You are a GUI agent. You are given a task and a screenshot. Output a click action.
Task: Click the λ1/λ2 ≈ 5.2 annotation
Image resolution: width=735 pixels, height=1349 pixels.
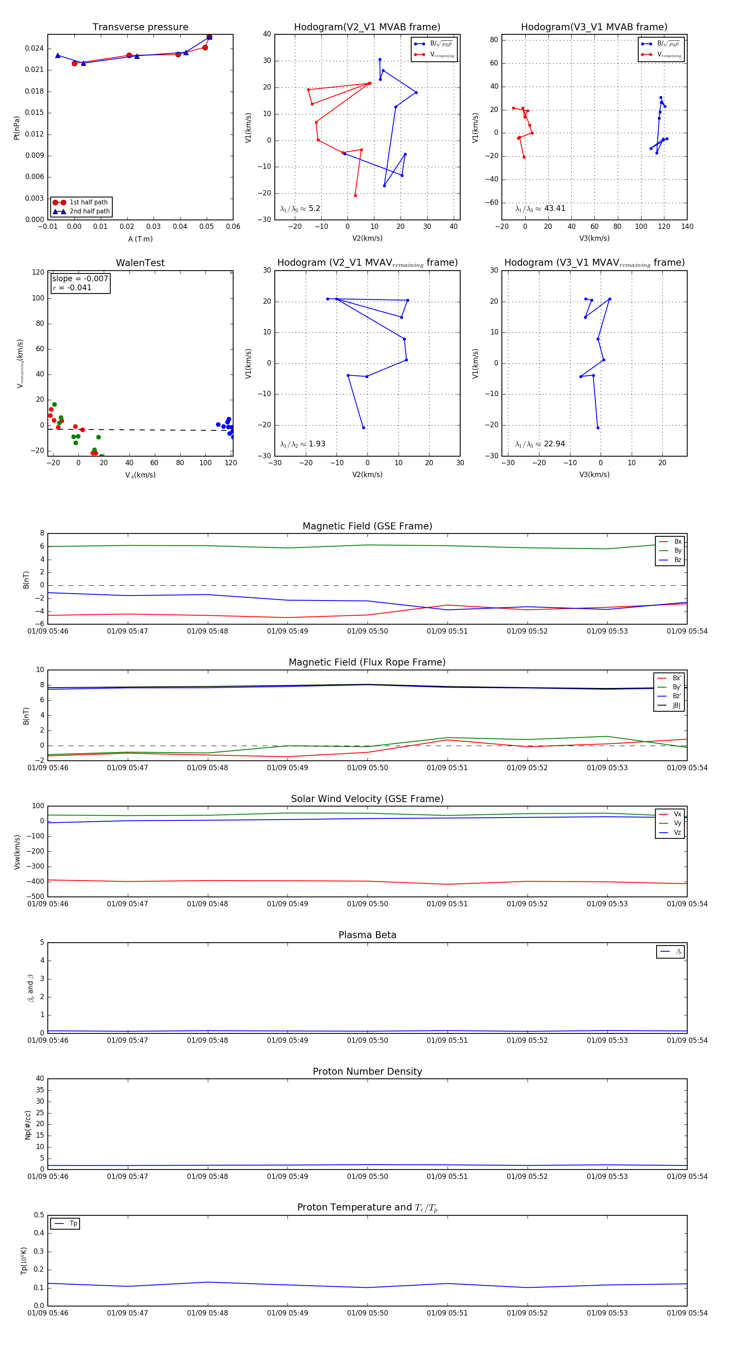[x=300, y=208]
